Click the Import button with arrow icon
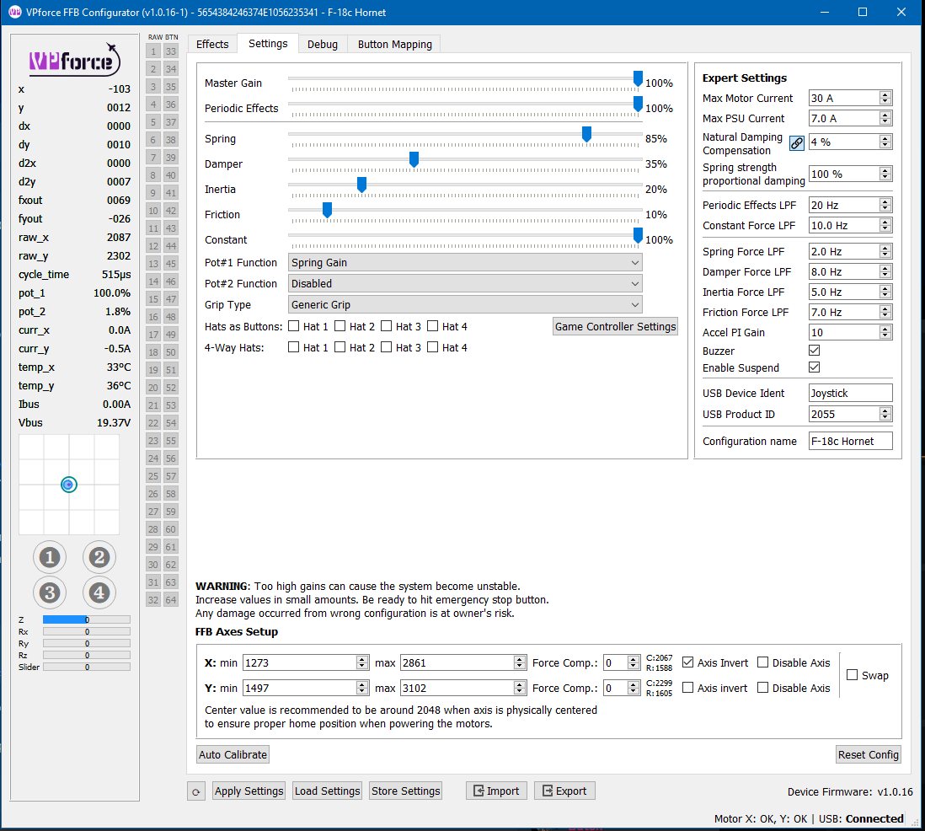Screen dimensions: 925x831 (x=495, y=791)
